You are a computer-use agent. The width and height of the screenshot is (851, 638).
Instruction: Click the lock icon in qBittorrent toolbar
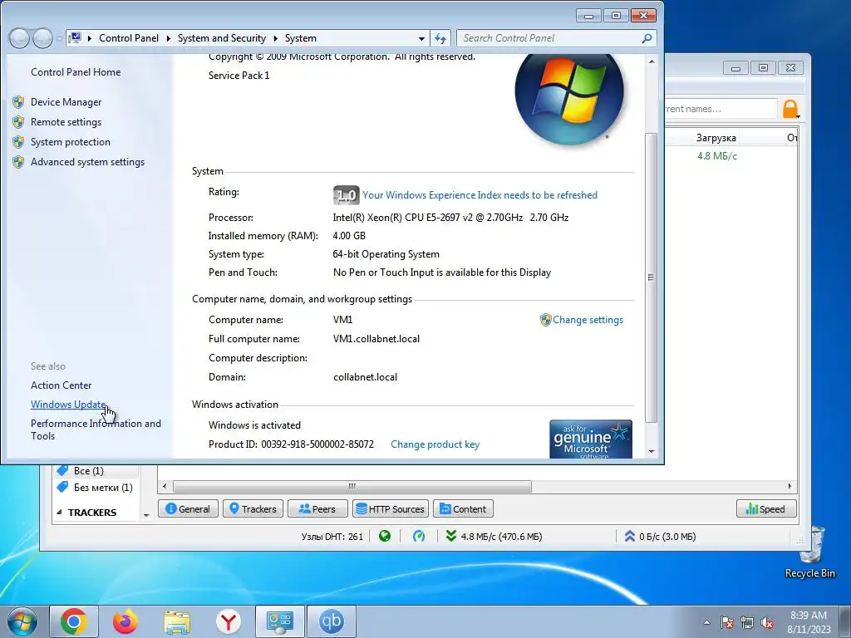coord(791,109)
